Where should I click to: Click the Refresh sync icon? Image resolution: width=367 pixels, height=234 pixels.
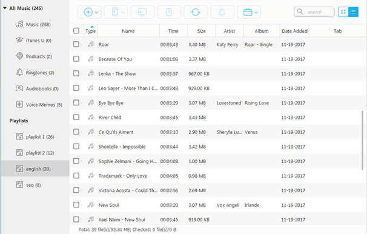click(x=196, y=12)
